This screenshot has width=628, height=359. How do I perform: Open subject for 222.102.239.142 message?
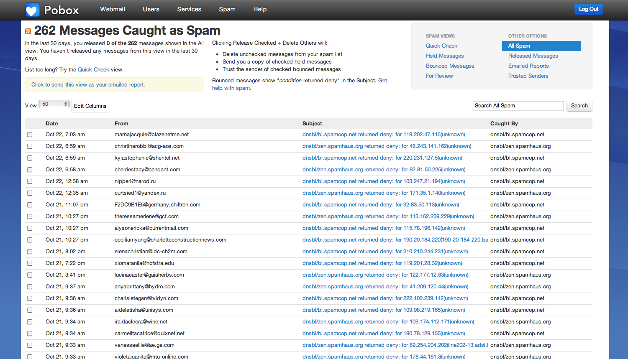(385, 298)
